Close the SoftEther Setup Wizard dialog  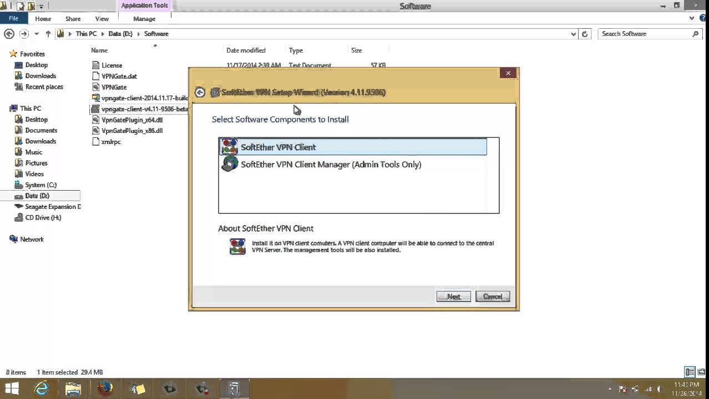click(508, 73)
